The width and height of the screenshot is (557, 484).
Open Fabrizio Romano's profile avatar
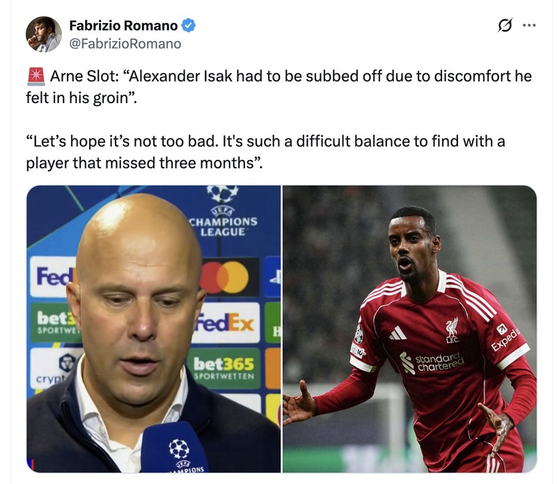(44, 34)
